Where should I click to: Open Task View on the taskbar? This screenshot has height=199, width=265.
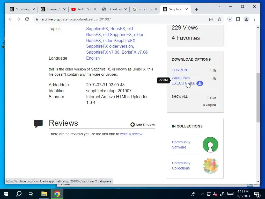(x=31, y=194)
